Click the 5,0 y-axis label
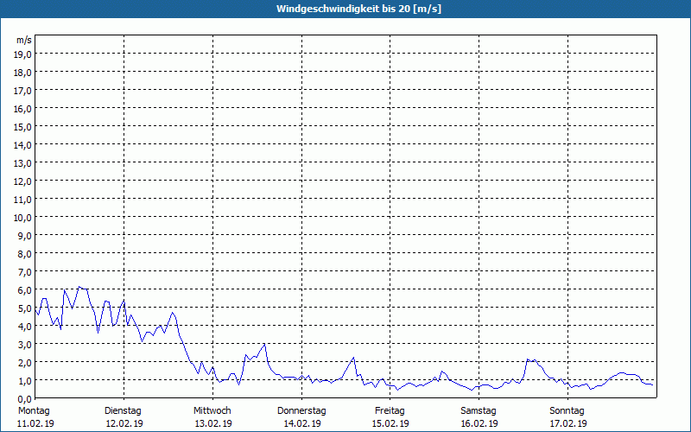Viewport: 691px width, 432px height. pos(25,308)
